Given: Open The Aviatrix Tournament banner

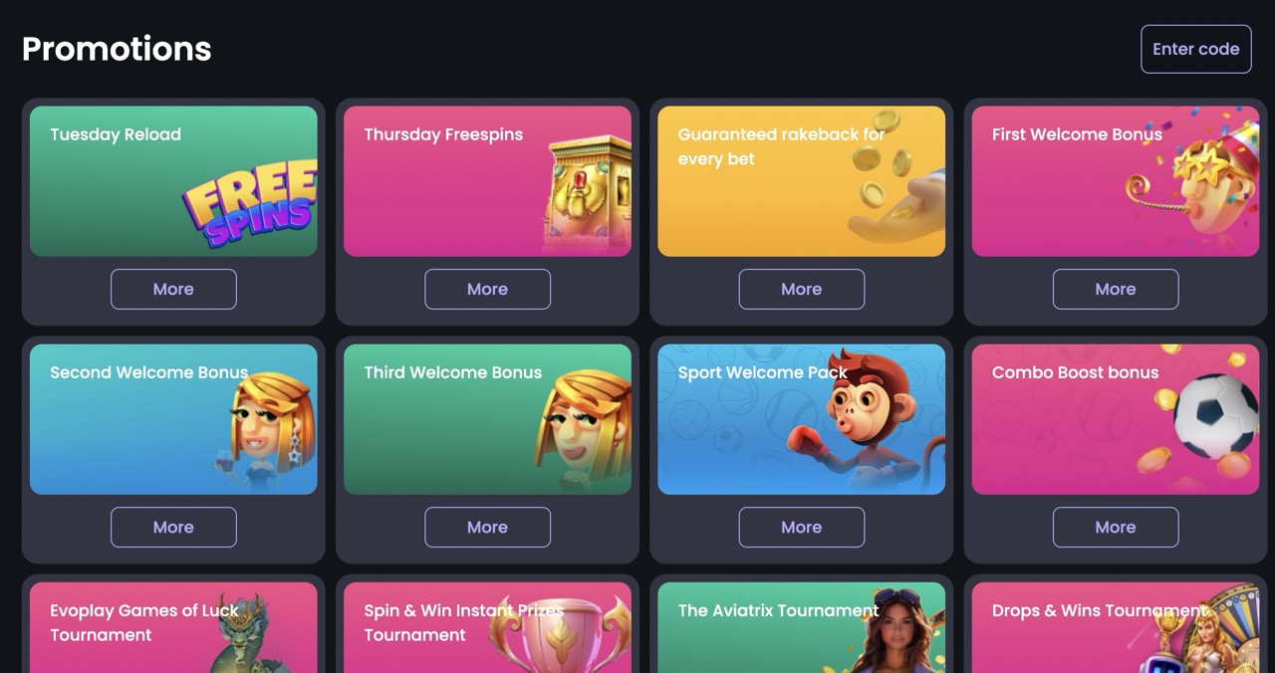Looking at the screenshot, I should (801, 627).
